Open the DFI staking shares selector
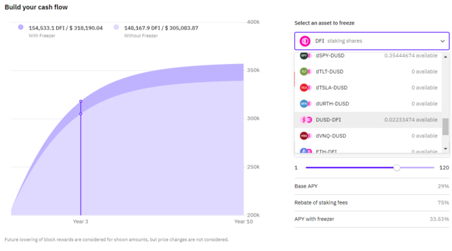Image resolution: width=452 pixels, height=251 pixels. pos(372,41)
